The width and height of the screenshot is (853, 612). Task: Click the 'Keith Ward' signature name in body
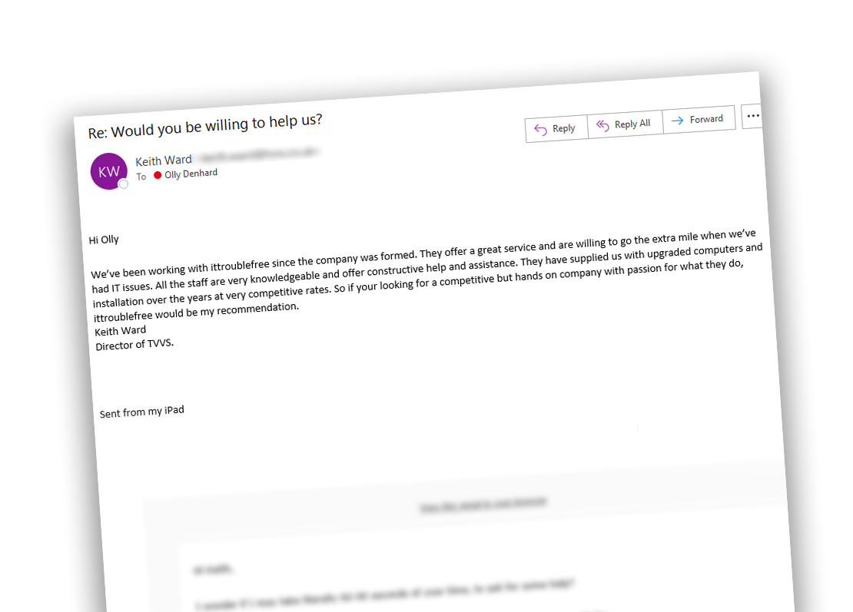coord(120,330)
